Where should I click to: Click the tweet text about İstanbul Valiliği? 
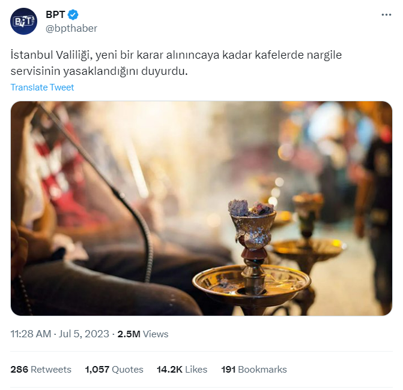(176, 63)
